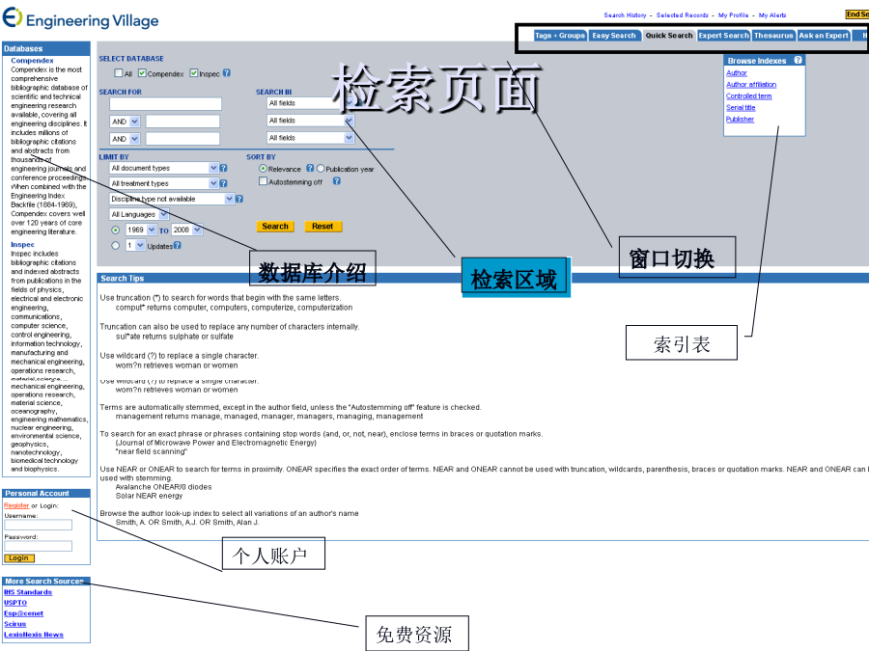The height and width of the screenshot is (651, 869).
Task: Browse the Author affiliation index link
Action: click(x=751, y=85)
